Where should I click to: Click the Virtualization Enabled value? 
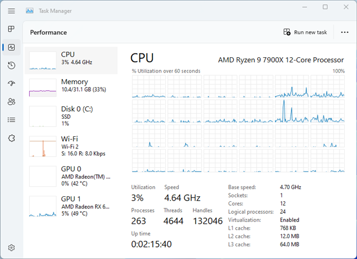click(x=290, y=220)
